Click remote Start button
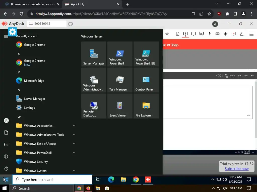The height and width of the screenshot is (192, 257). [x=6, y=179]
